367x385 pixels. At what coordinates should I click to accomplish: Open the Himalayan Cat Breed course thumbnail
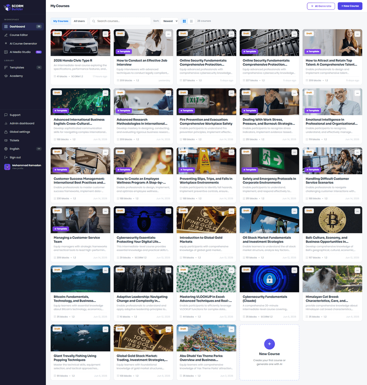pos(332,279)
